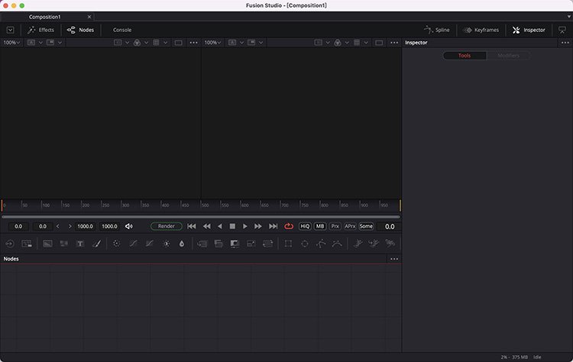The image size is (573, 362).
Task: Add a Channel Booleans node
Action: 219,244
